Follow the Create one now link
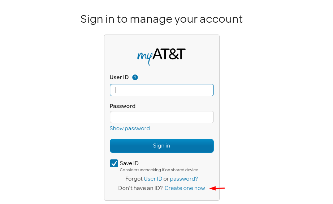 (185, 188)
